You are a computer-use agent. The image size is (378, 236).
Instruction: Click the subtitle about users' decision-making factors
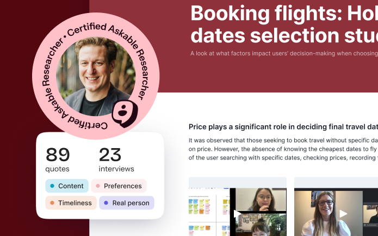283,53
